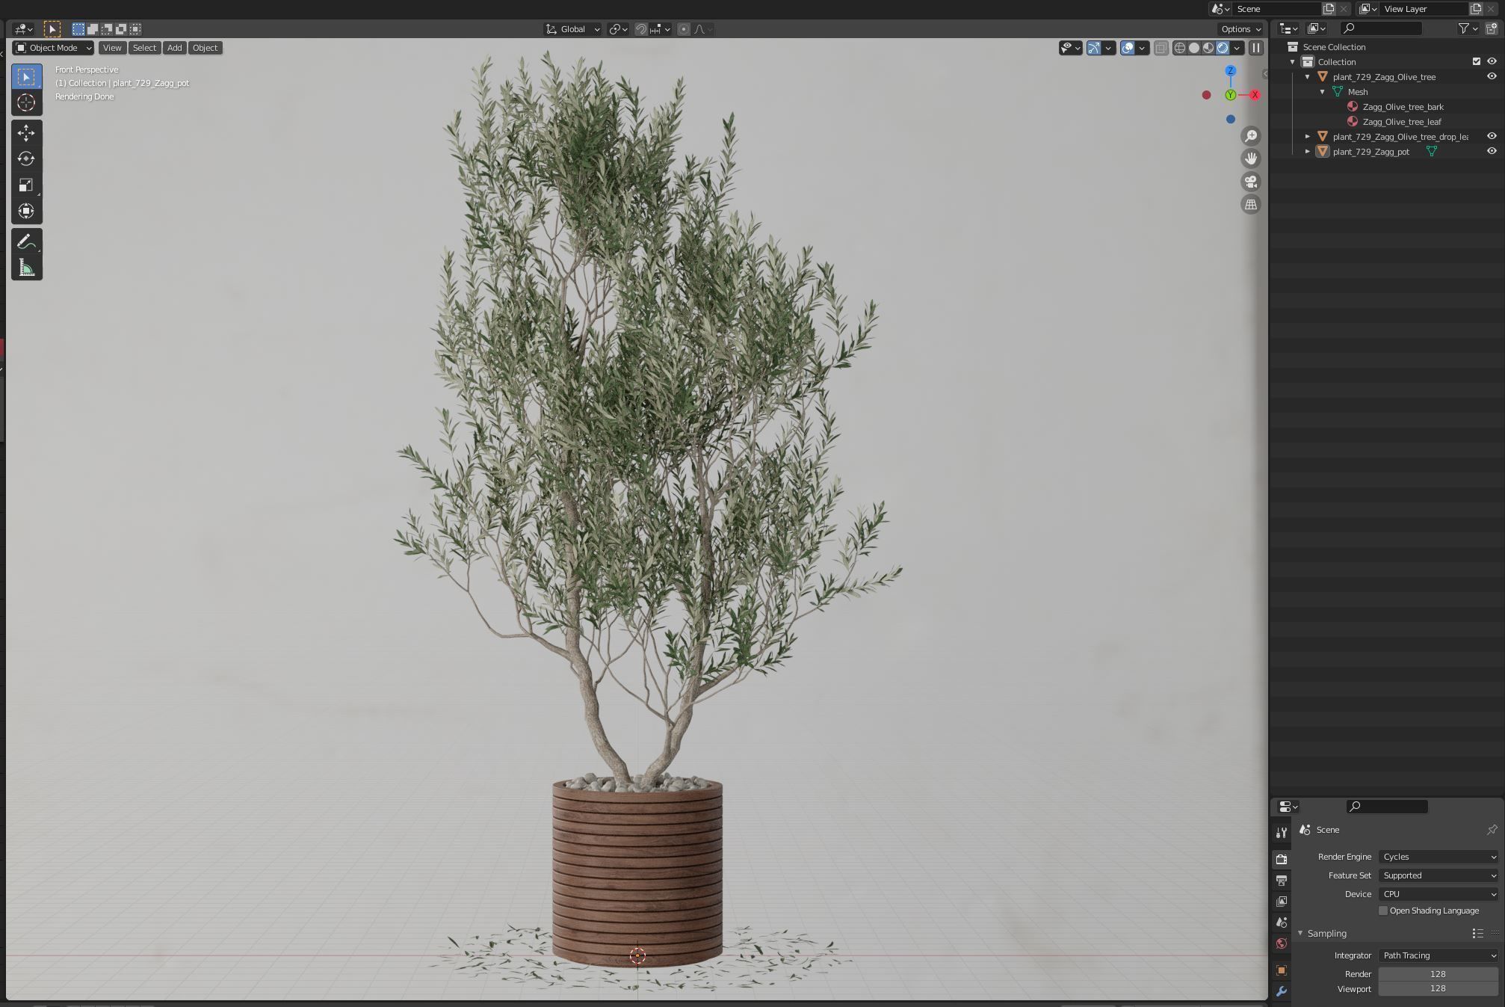Collapse the Mesh item under Olive_tree
This screenshot has width=1505, height=1007.
click(1322, 92)
